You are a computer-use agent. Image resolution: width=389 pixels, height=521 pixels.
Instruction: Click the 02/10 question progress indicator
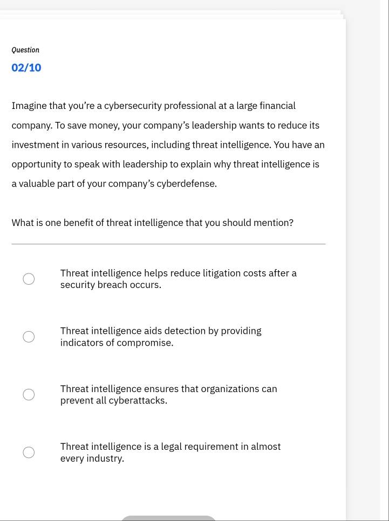click(x=26, y=67)
